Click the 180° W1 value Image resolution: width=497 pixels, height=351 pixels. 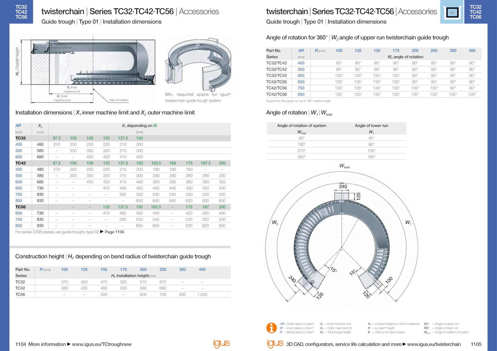(x=372, y=157)
